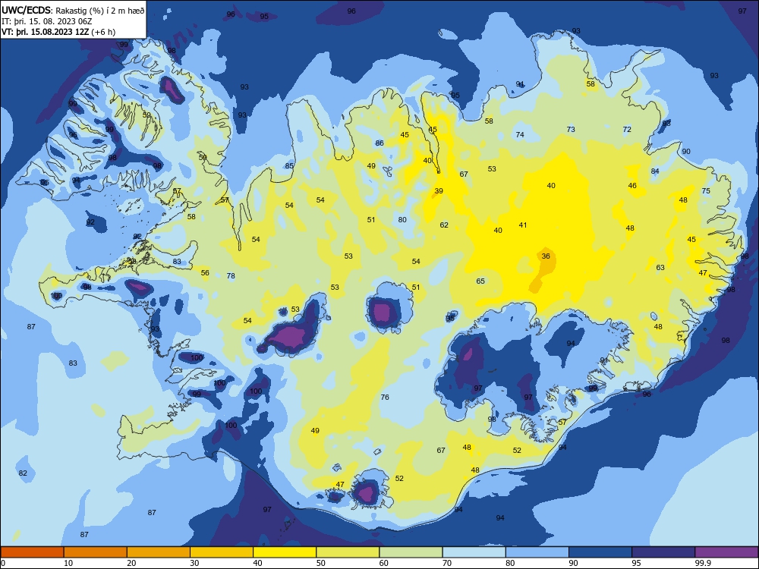759x569 pixels.
Task: Click the dark orange 0–10 legend swatch
Action: click(32, 552)
